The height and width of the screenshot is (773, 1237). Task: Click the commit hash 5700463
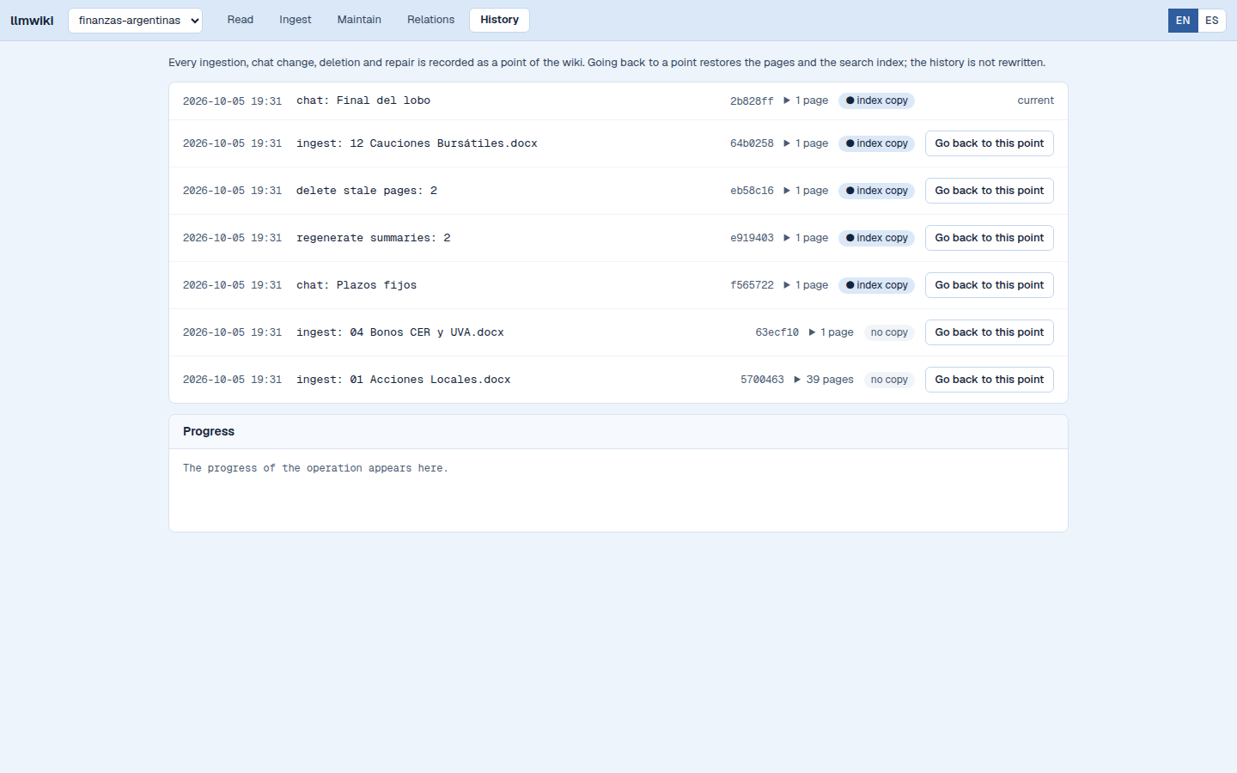point(762,380)
